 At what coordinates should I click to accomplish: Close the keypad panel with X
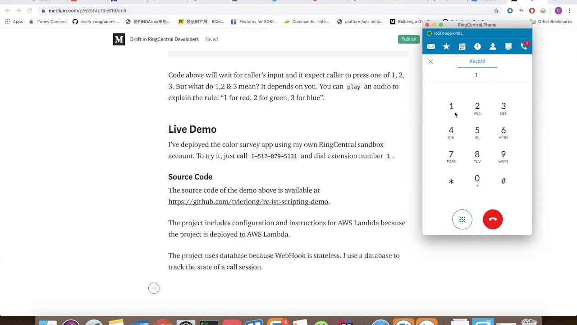430,61
